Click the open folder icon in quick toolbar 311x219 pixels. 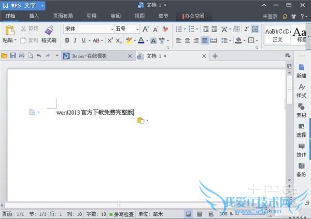coord(4,56)
